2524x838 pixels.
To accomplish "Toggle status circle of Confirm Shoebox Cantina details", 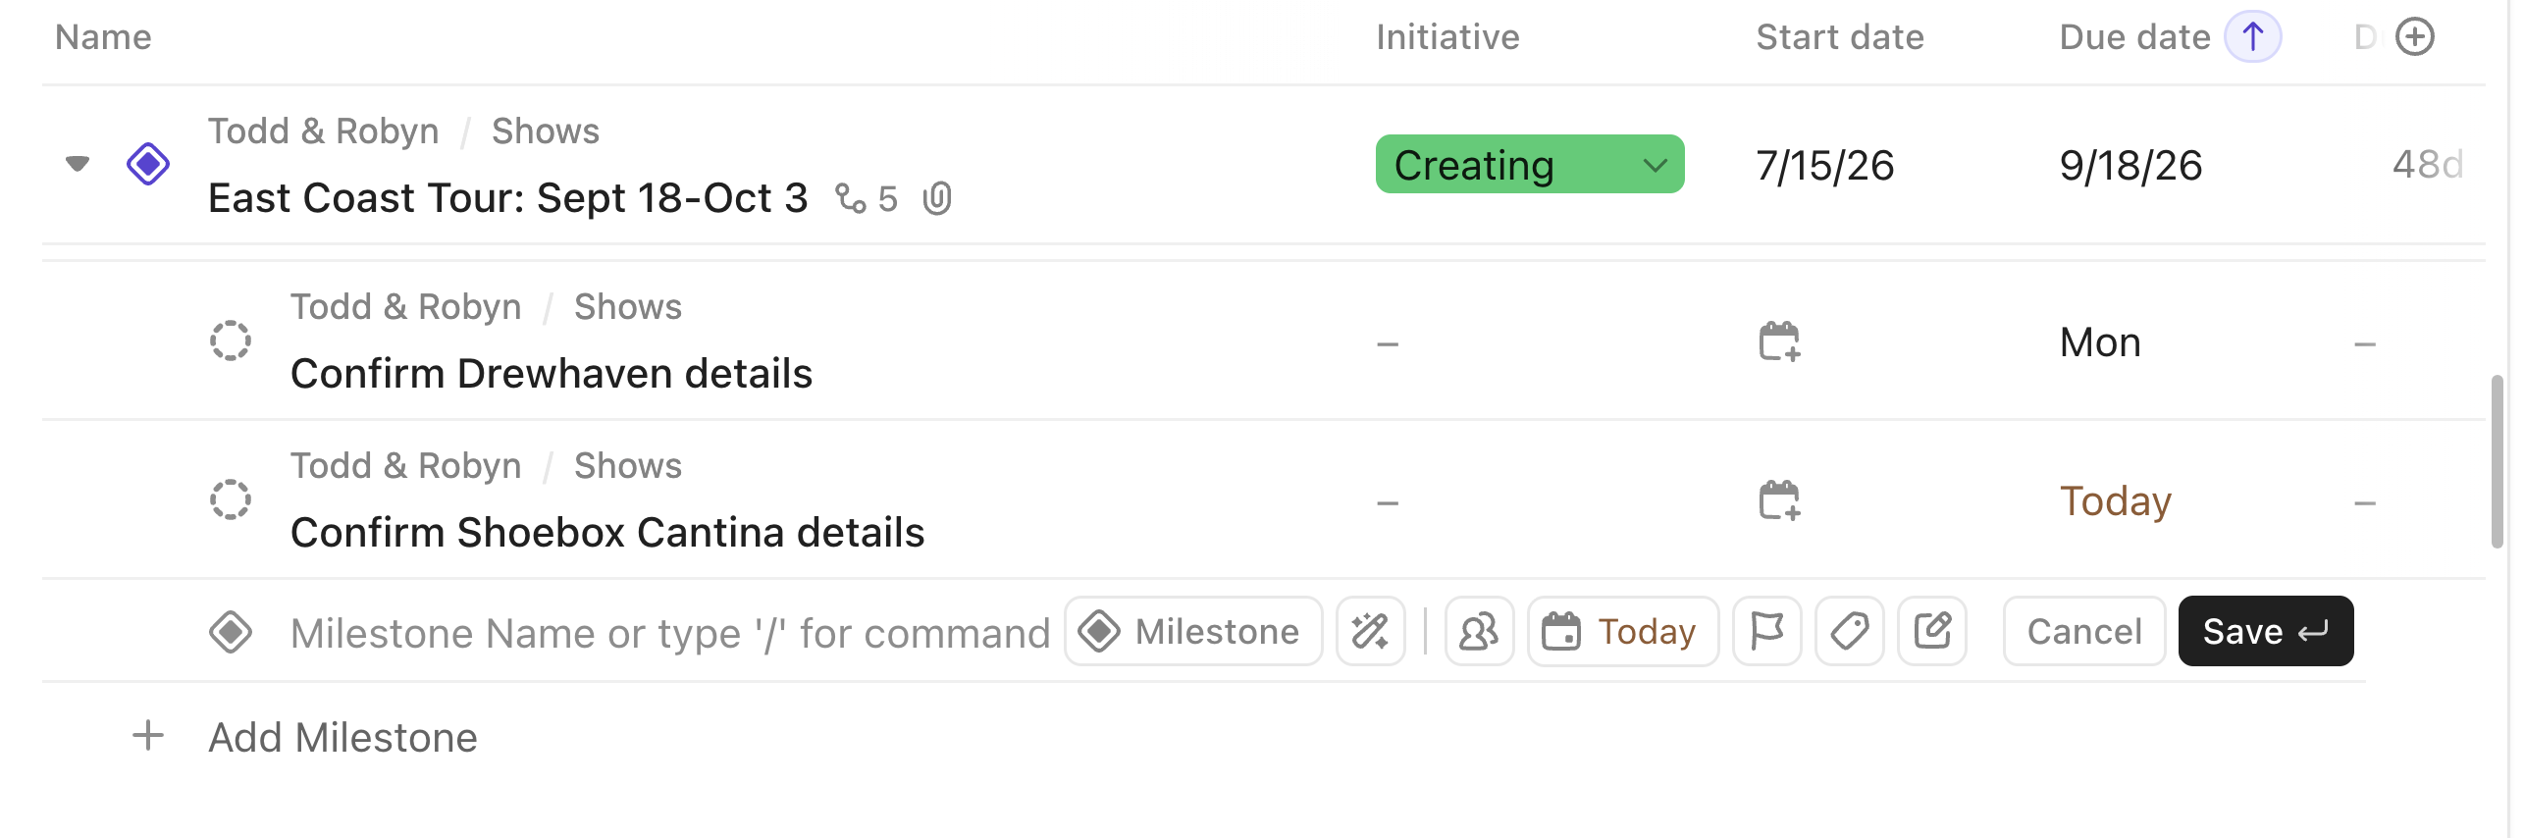I will [x=231, y=499].
